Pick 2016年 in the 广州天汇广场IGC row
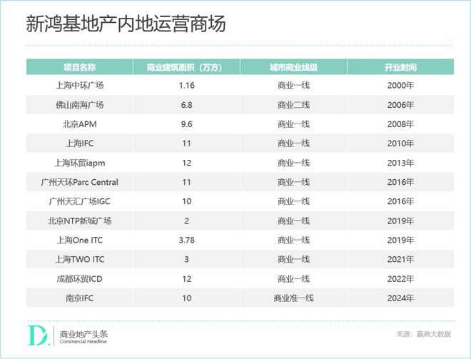 point(400,201)
